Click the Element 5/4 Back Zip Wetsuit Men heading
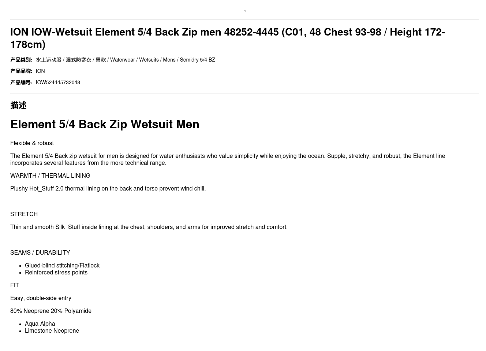The image size is (486, 351). (105, 124)
